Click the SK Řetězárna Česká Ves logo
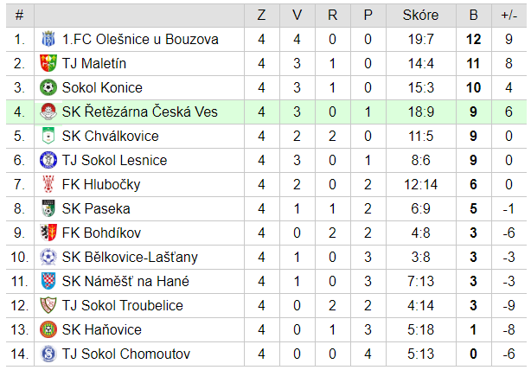The height and width of the screenshot is (370, 531). pyautogui.click(x=48, y=112)
